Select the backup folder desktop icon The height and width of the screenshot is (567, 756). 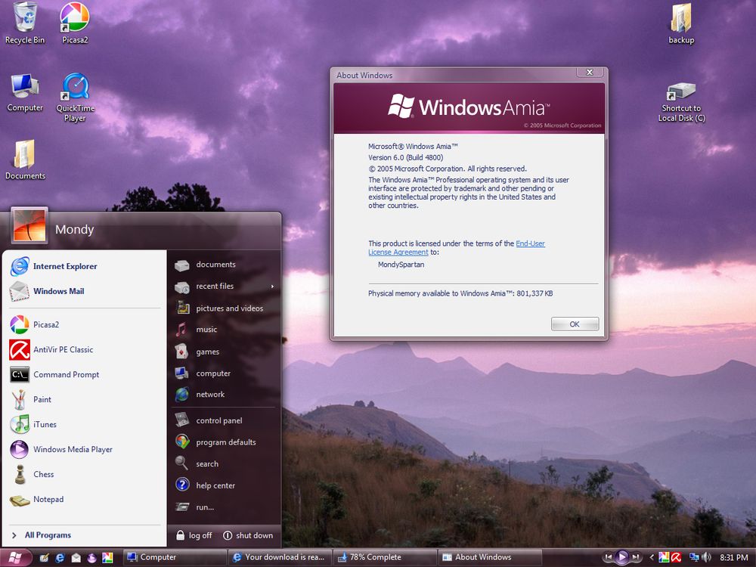point(681,23)
